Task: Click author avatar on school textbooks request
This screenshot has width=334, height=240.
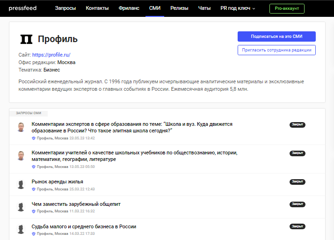Action: (x=21, y=156)
